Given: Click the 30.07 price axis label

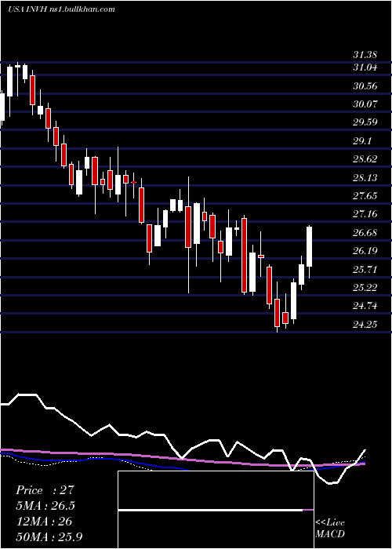Looking at the screenshot, I should tap(365, 104).
